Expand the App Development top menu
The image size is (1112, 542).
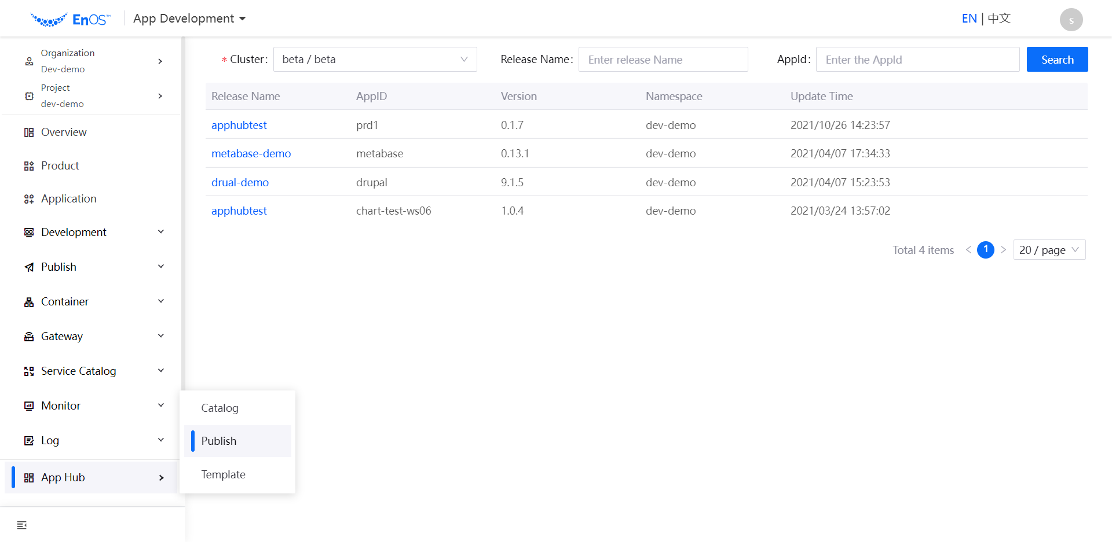click(189, 19)
